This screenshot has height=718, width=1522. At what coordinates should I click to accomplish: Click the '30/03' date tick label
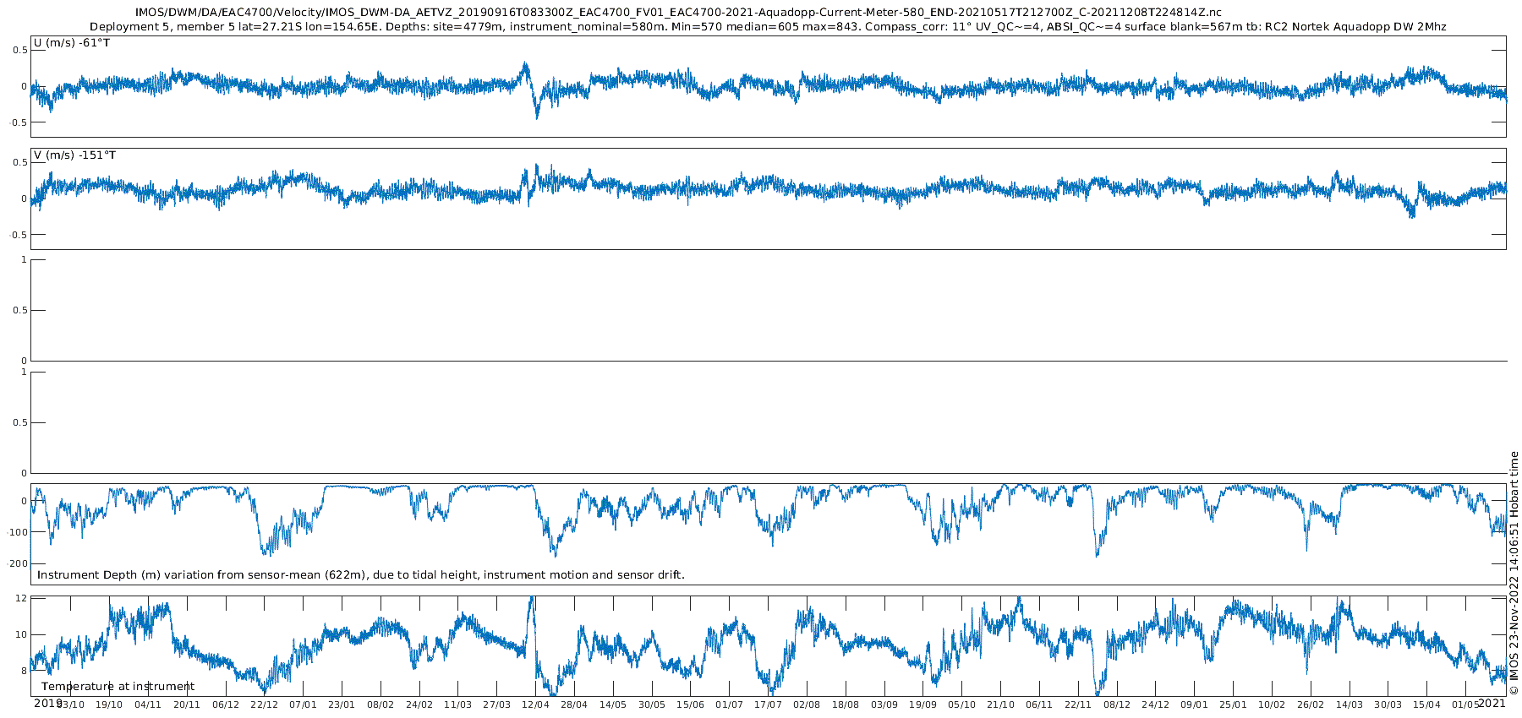click(1388, 704)
